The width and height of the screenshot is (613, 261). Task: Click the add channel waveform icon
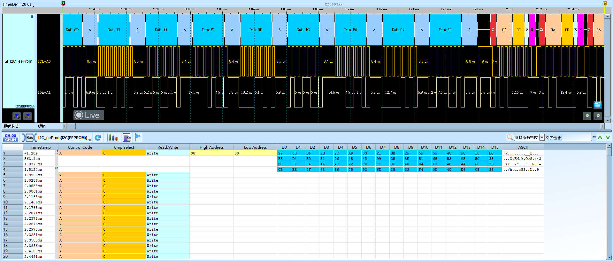[17, 116]
